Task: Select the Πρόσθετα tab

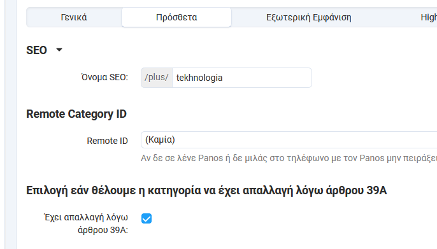Action: coord(176,17)
